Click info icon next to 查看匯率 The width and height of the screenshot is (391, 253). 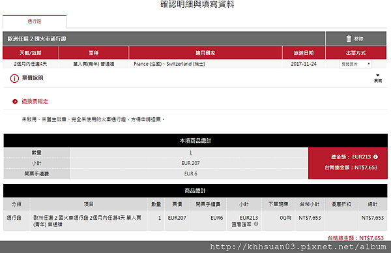[256, 224]
